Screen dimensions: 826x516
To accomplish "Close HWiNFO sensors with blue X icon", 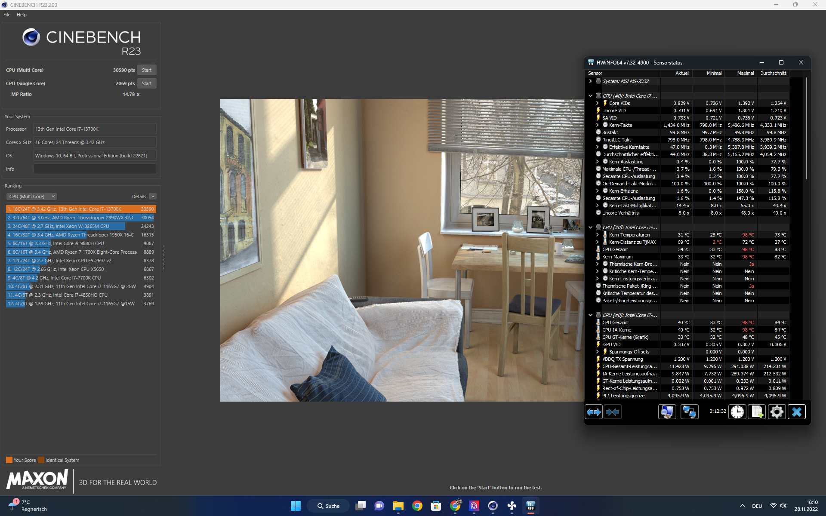I will [796, 412].
